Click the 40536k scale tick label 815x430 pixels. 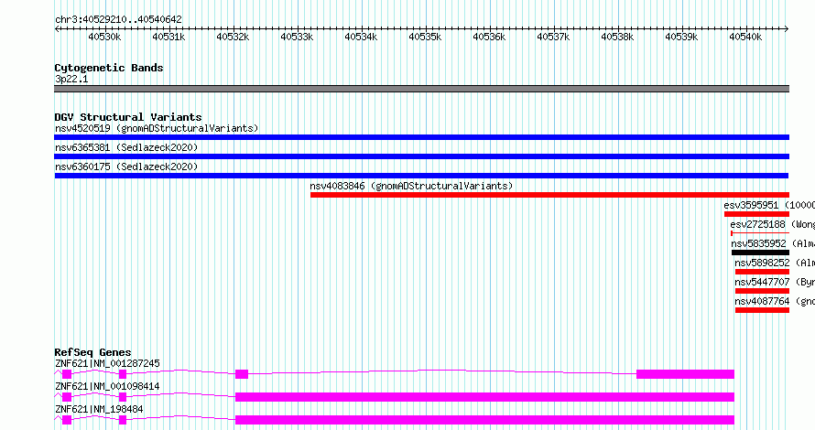tap(489, 37)
